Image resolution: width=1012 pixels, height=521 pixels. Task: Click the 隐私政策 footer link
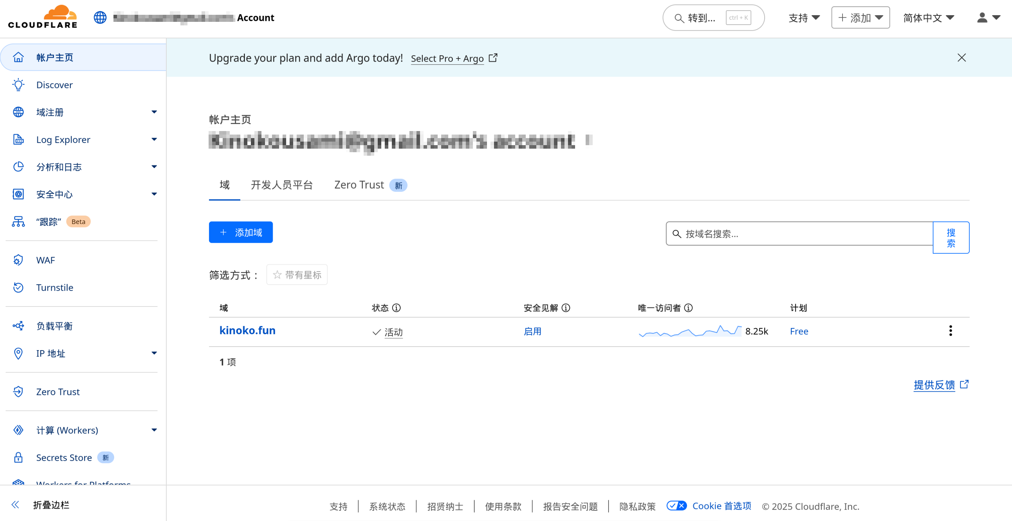[x=637, y=507]
